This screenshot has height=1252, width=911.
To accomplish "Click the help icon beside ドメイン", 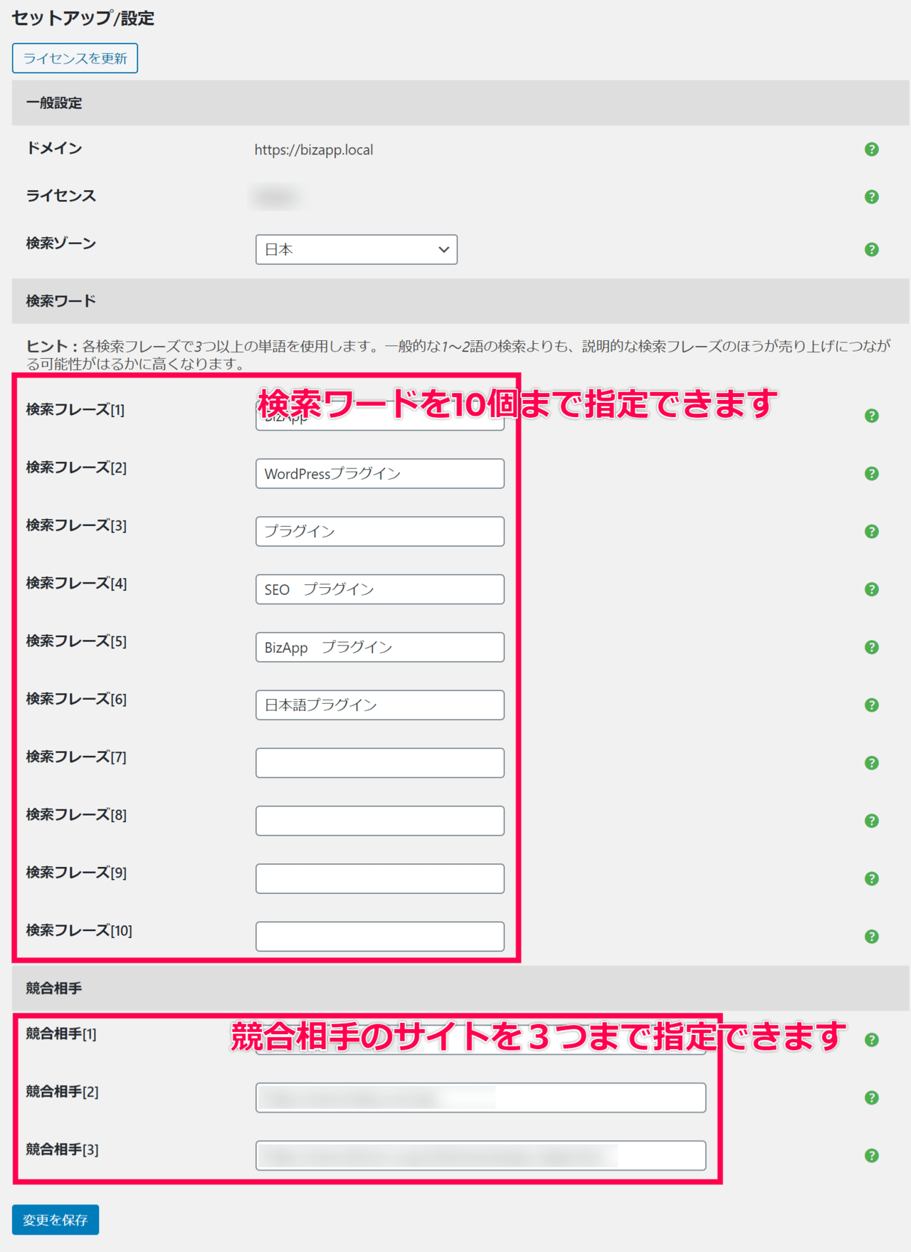I will point(871,149).
